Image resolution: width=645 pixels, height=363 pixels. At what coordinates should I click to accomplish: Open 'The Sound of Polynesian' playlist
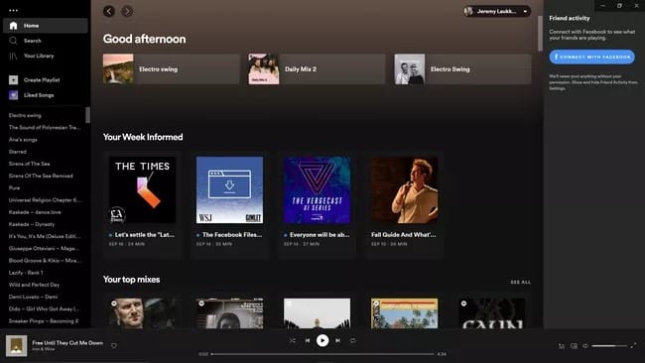coord(45,127)
